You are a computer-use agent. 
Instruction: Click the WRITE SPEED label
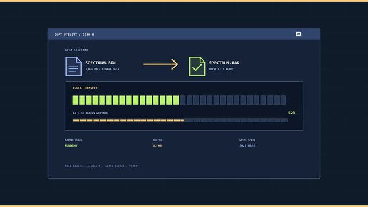click(x=247, y=140)
